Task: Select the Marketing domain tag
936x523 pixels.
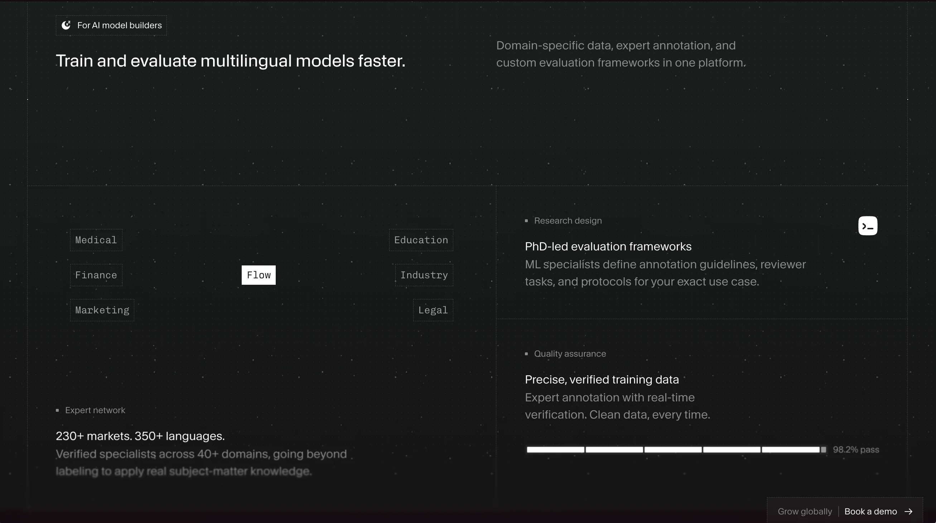Action: 102,310
